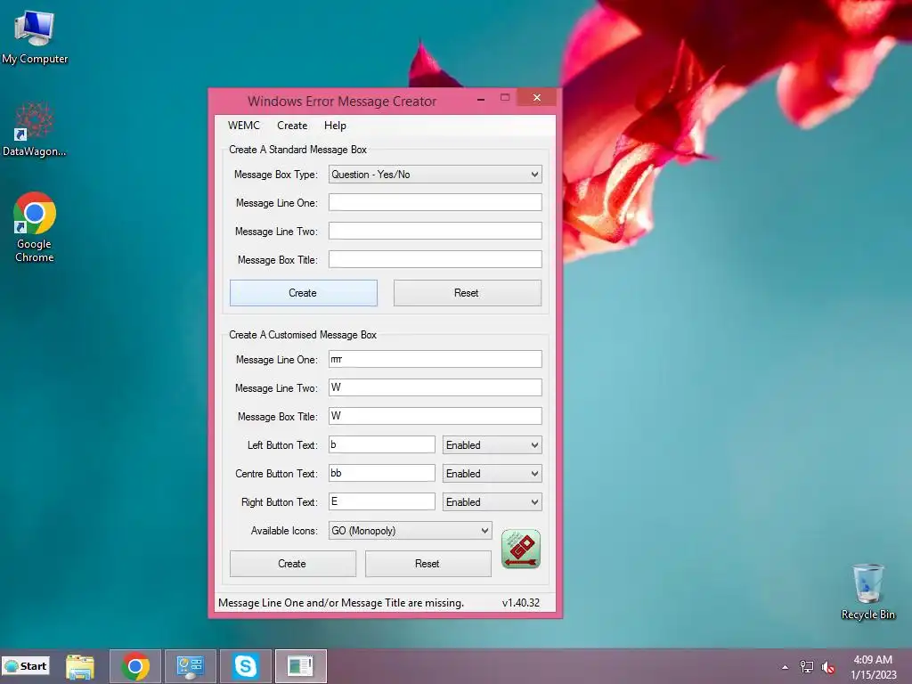Click the GO Monopoly icon preview
Image resolution: width=912 pixels, height=684 pixels.
(x=520, y=549)
